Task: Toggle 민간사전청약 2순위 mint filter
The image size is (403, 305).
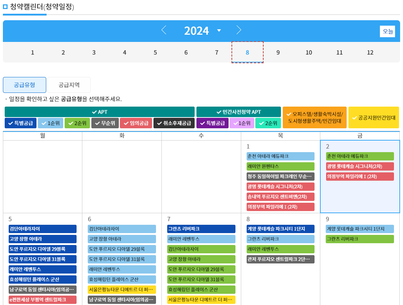Action: click(268, 123)
